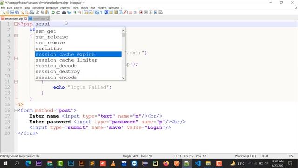298x168 pixels.
Task: Collapse the fold marker on line 1
Action: [x=16, y=24]
